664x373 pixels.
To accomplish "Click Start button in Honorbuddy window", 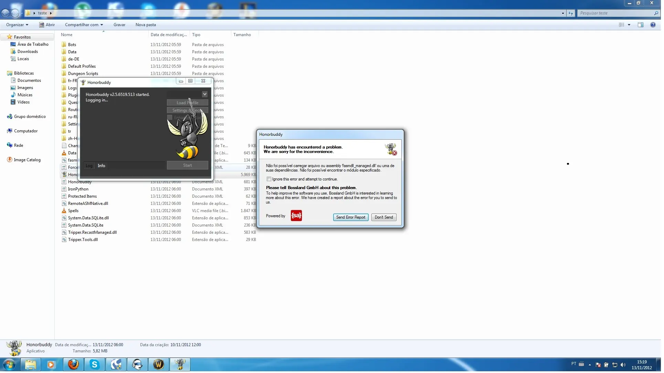I will tap(188, 166).
